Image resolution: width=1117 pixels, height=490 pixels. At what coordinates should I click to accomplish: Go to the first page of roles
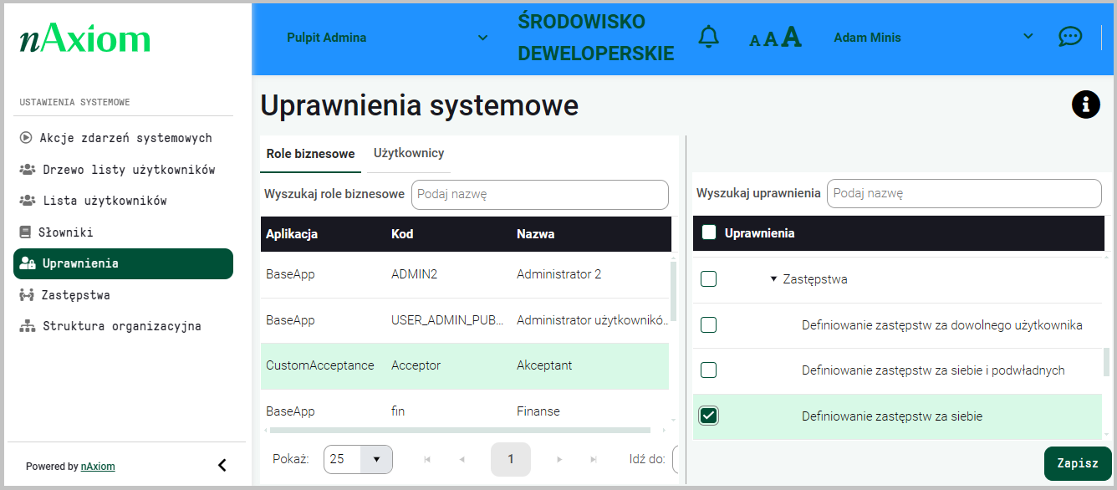click(x=427, y=459)
